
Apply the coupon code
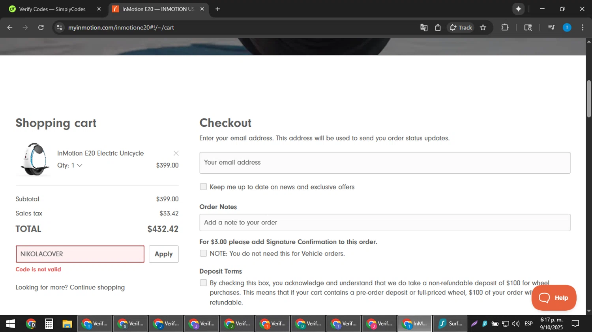[164, 254]
